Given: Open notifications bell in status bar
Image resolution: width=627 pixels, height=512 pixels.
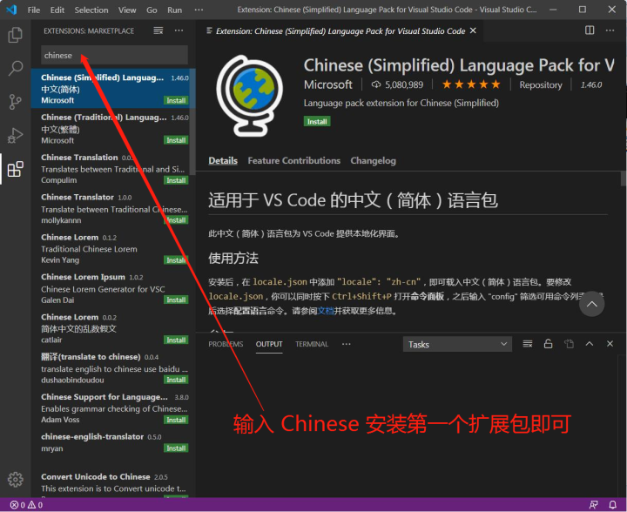Looking at the screenshot, I should [x=612, y=505].
